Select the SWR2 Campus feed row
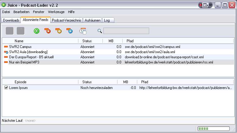Image resolution: width=237 pixels, height=133 pixels. pos(20,47)
